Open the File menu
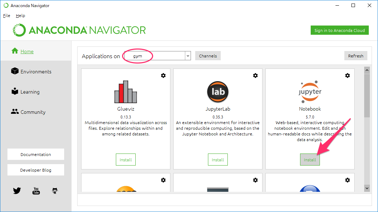 6,16
